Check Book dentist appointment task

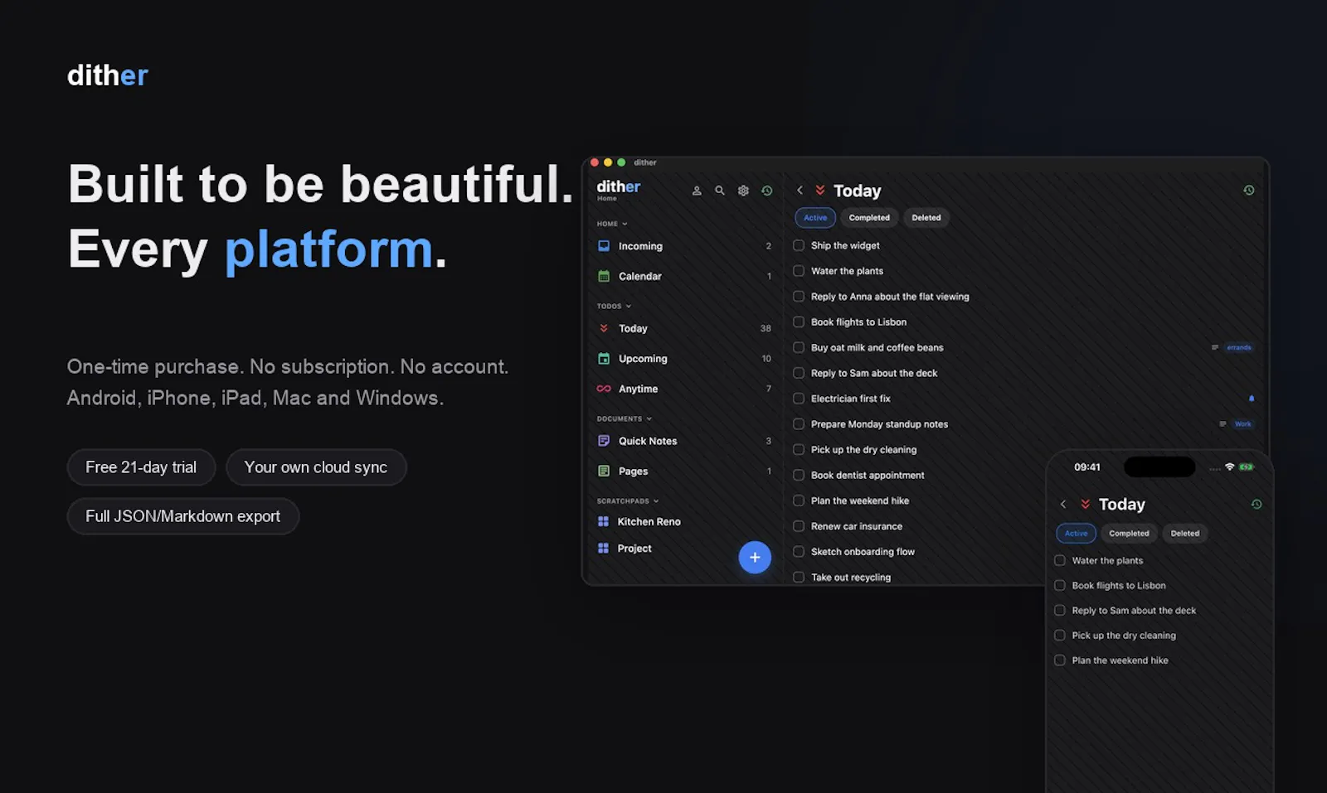pos(799,475)
